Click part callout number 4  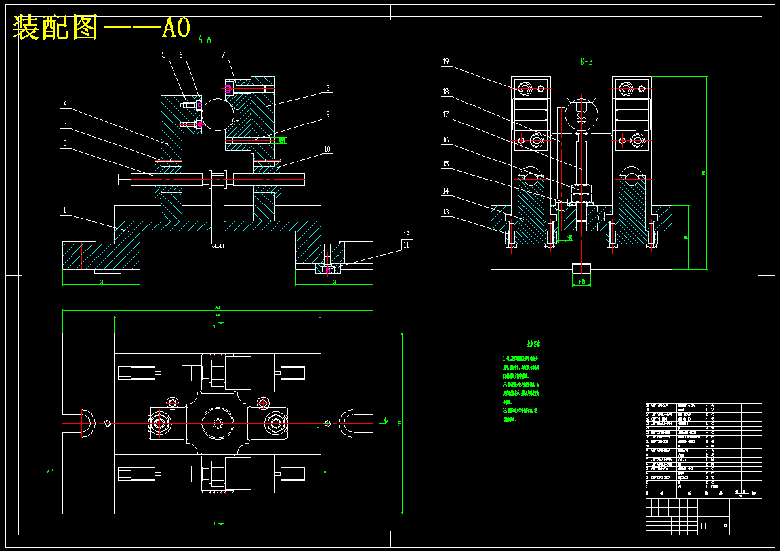64,104
